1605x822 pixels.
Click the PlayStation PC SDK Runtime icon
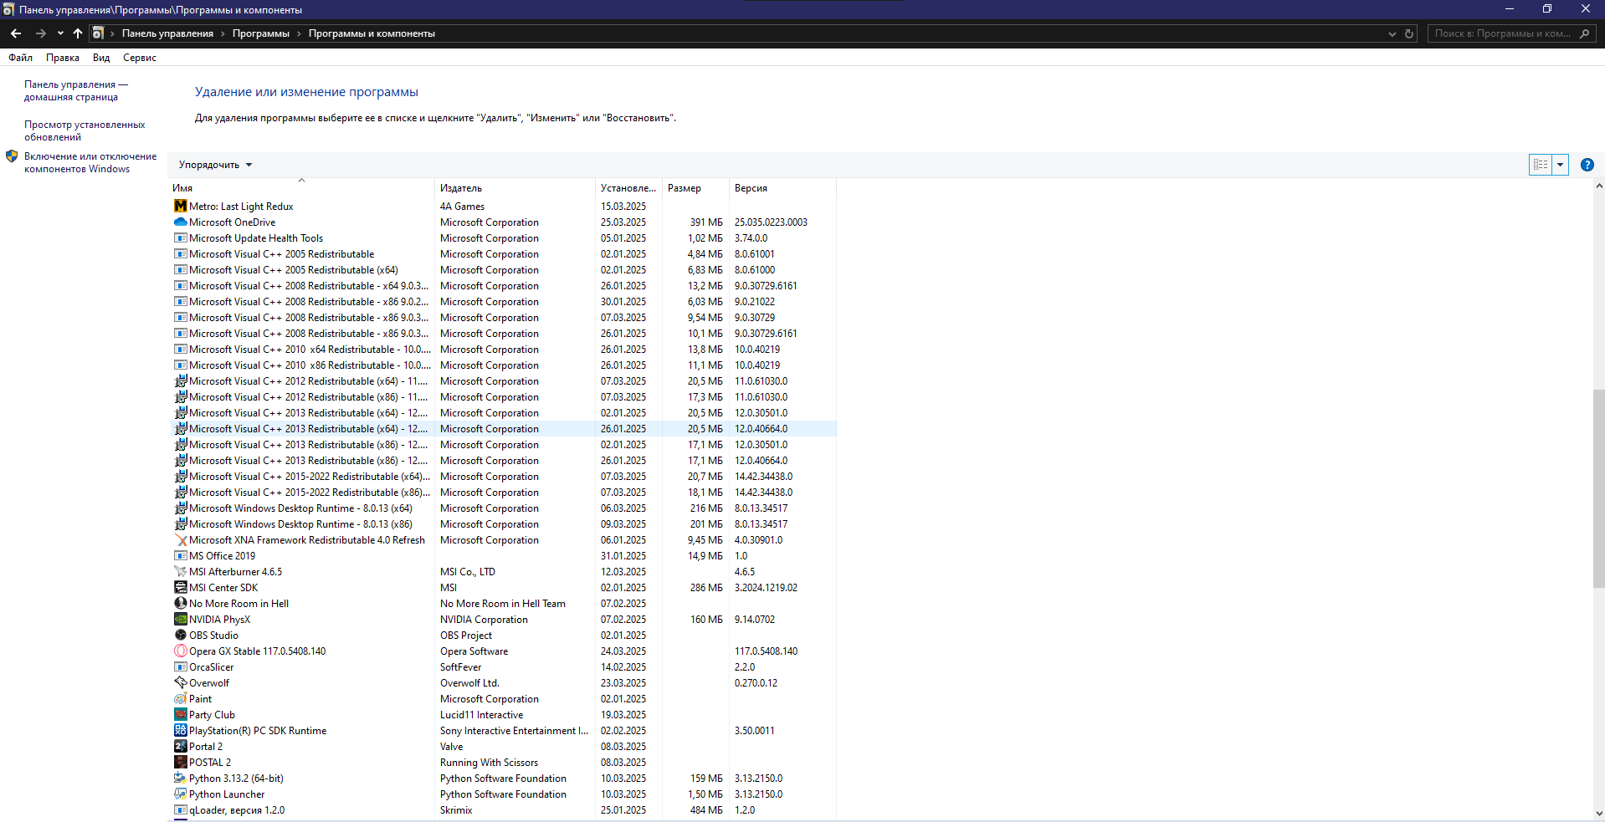tap(180, 731)
